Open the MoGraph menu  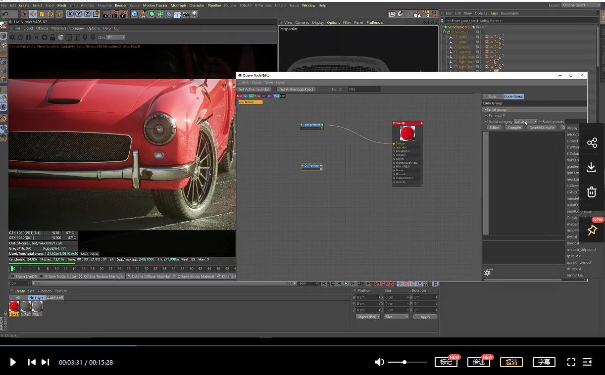[178, 5]
